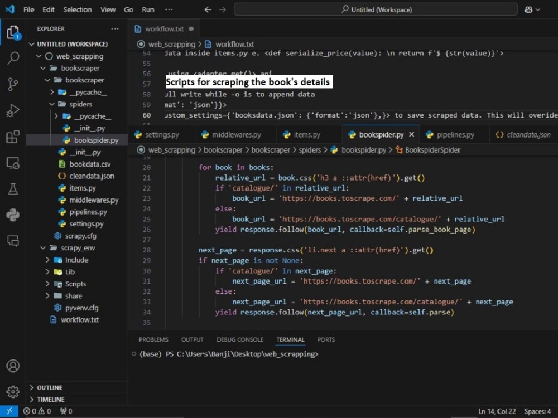Open the Copilot icon in title bar
Image resolution: width=558 pixels, height=418 pixels.
coord(528,9)
